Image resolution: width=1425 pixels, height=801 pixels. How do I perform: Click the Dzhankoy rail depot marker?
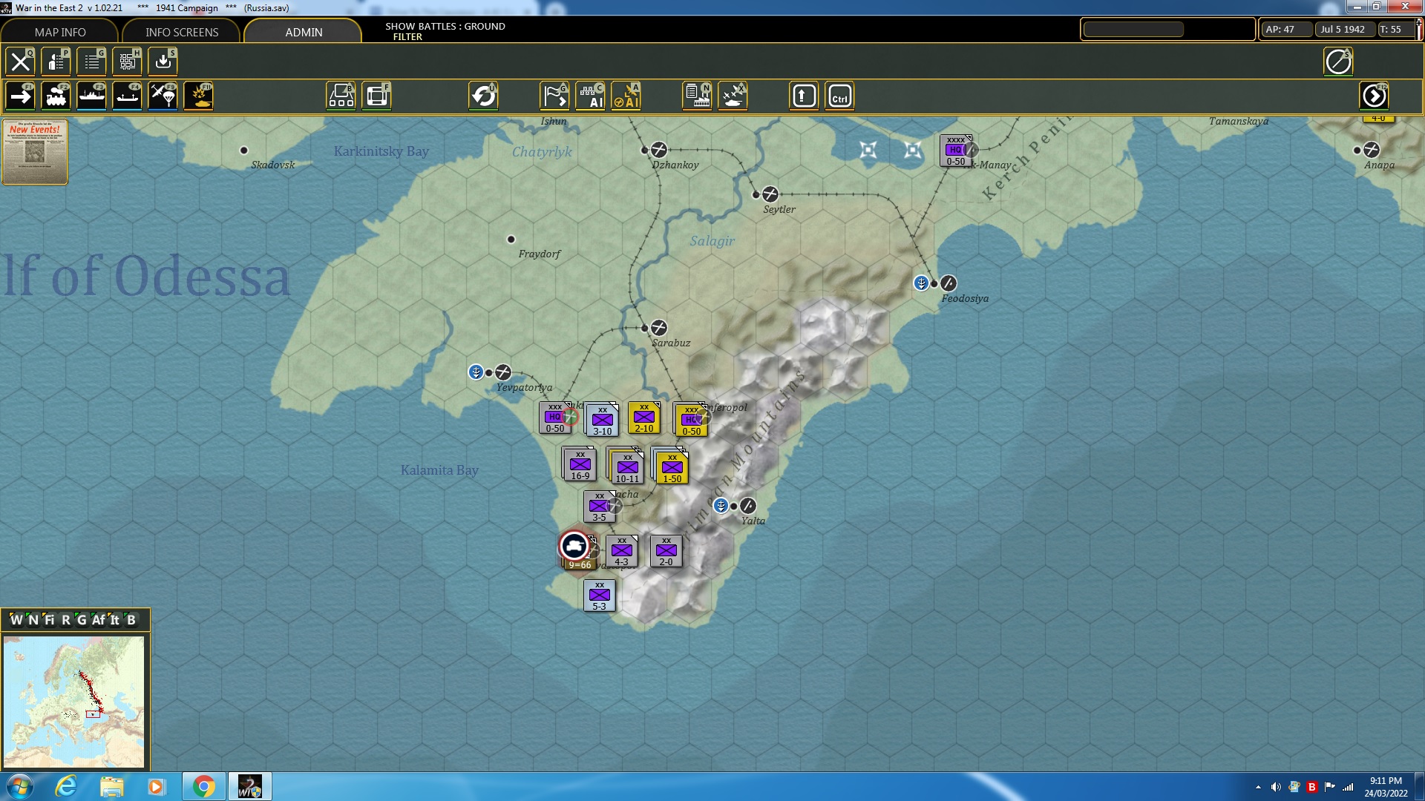(658, 150)
